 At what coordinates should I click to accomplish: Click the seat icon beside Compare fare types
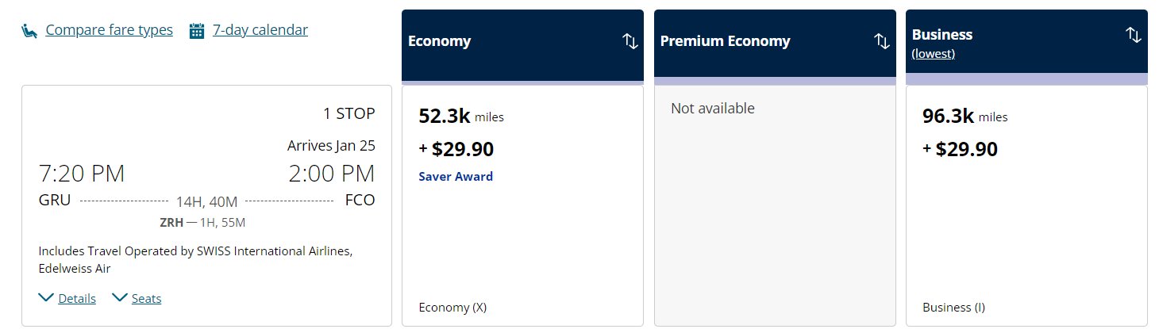click(29, 31)
